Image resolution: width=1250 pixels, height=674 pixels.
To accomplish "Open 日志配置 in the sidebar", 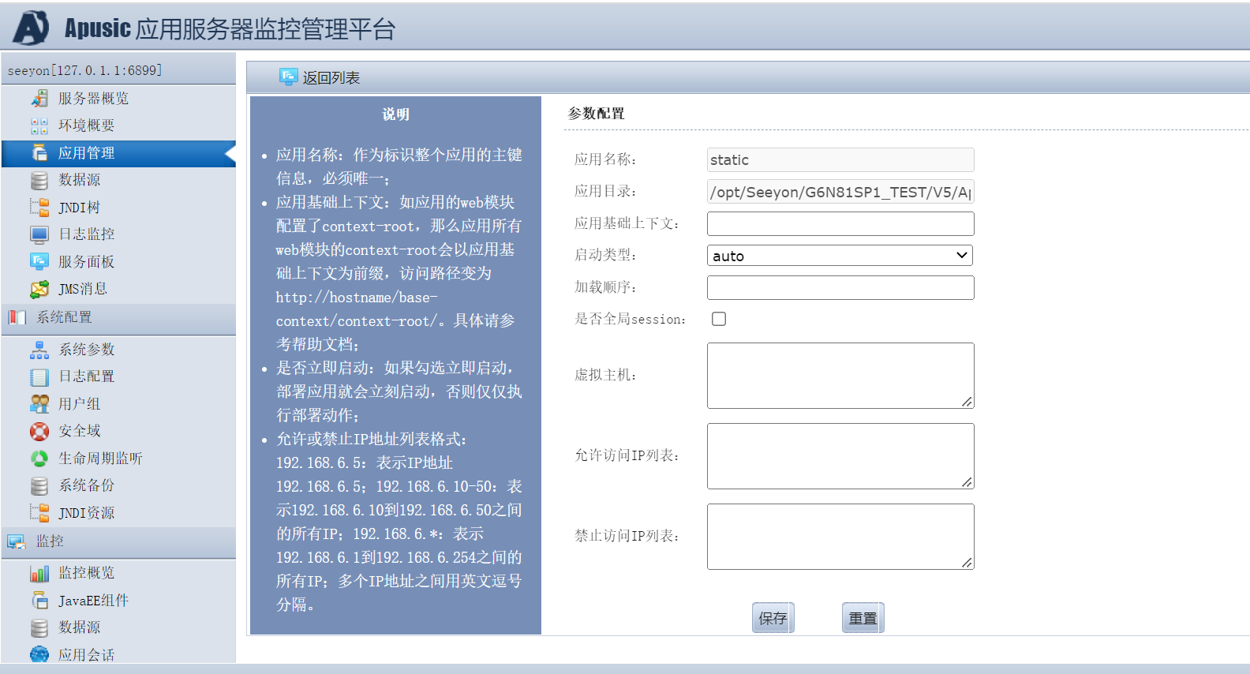I will [x=87, y=376].
